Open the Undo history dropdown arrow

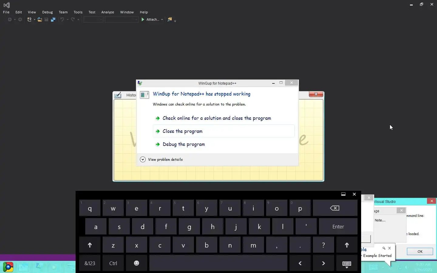[67, 20]
